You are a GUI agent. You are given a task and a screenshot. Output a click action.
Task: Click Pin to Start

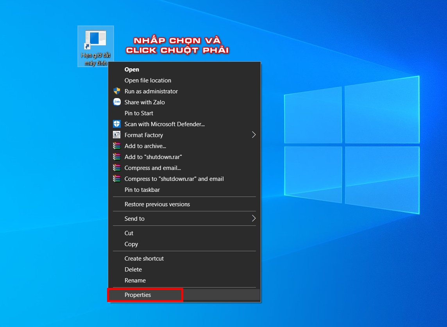point(184,113)
